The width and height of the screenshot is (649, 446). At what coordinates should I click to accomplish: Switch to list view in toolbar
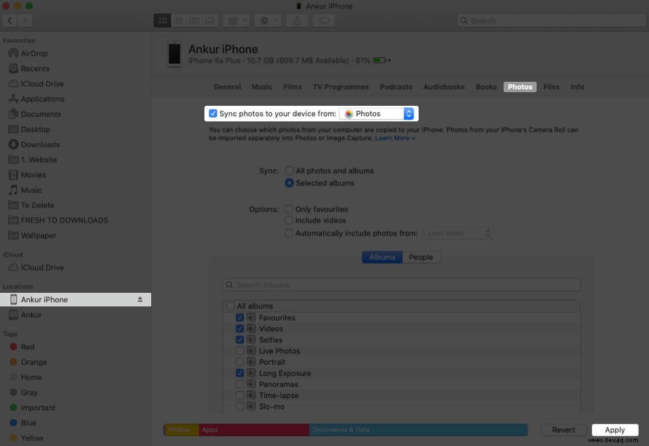pyautogui.click(x=178, y=20)
